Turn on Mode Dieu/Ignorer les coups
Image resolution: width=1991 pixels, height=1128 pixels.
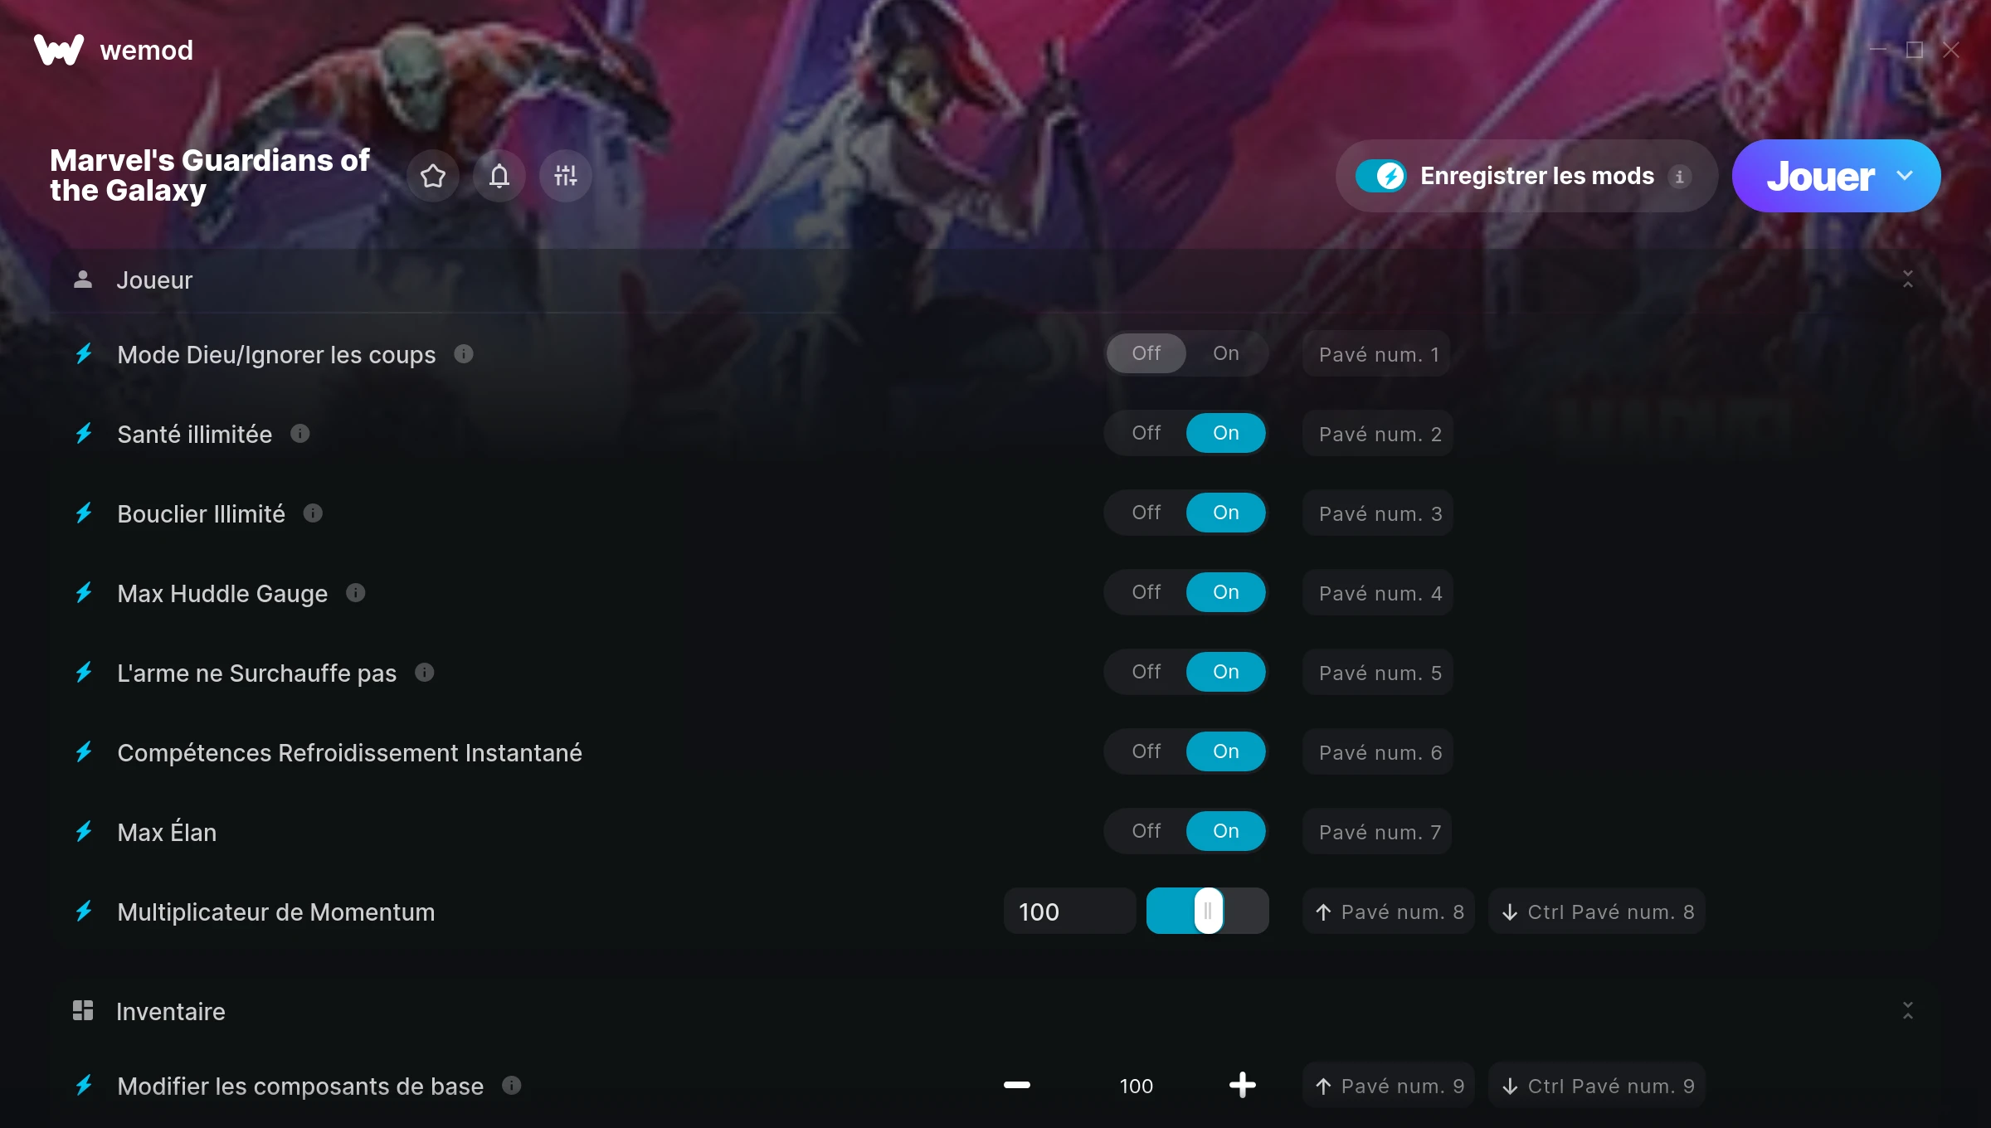(x=1226, y=353)
